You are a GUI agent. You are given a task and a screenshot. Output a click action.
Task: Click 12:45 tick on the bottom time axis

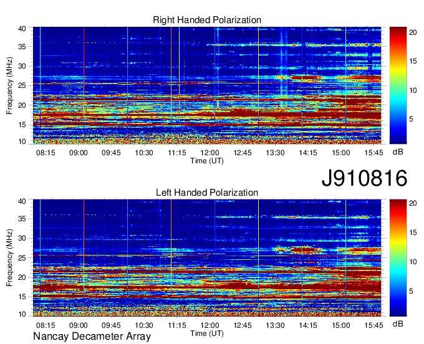point(243,325)
